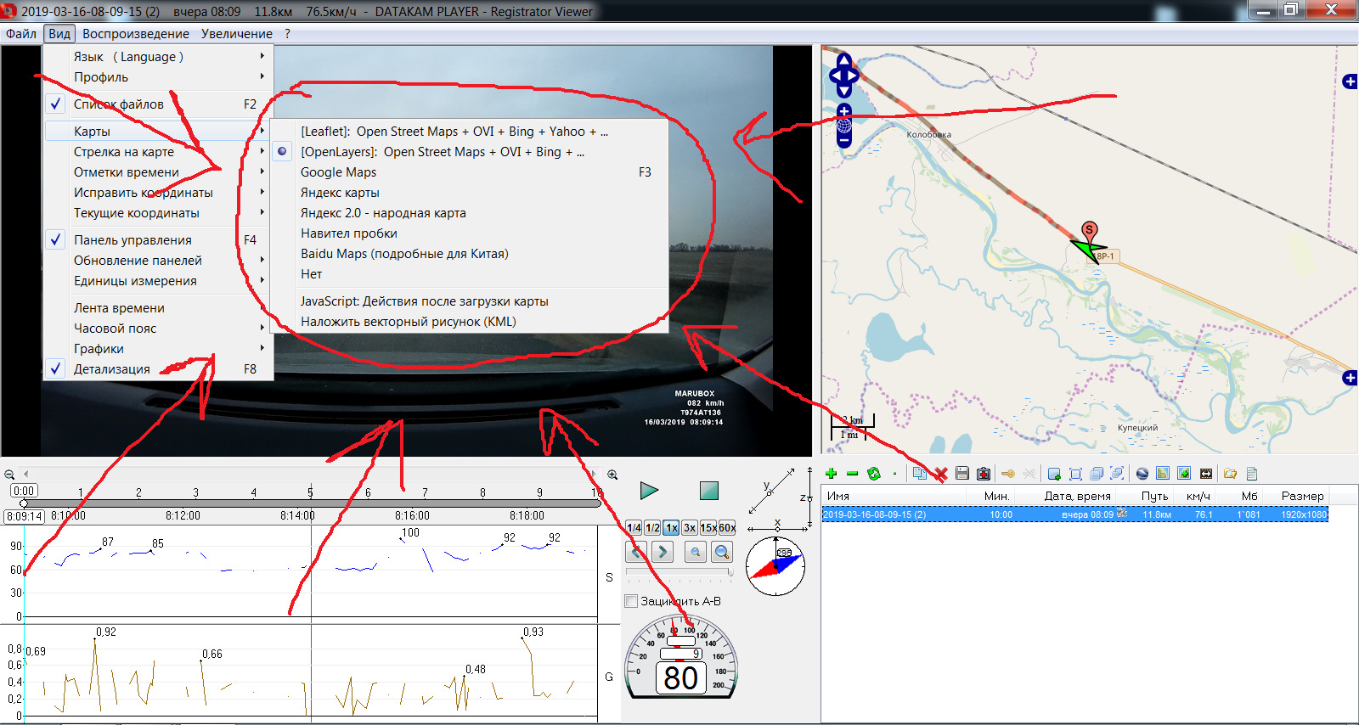This screenshot has width=1359, height=725.
Task: Click the large magnifier zoom-in button
Action: (x=722, y=553)
